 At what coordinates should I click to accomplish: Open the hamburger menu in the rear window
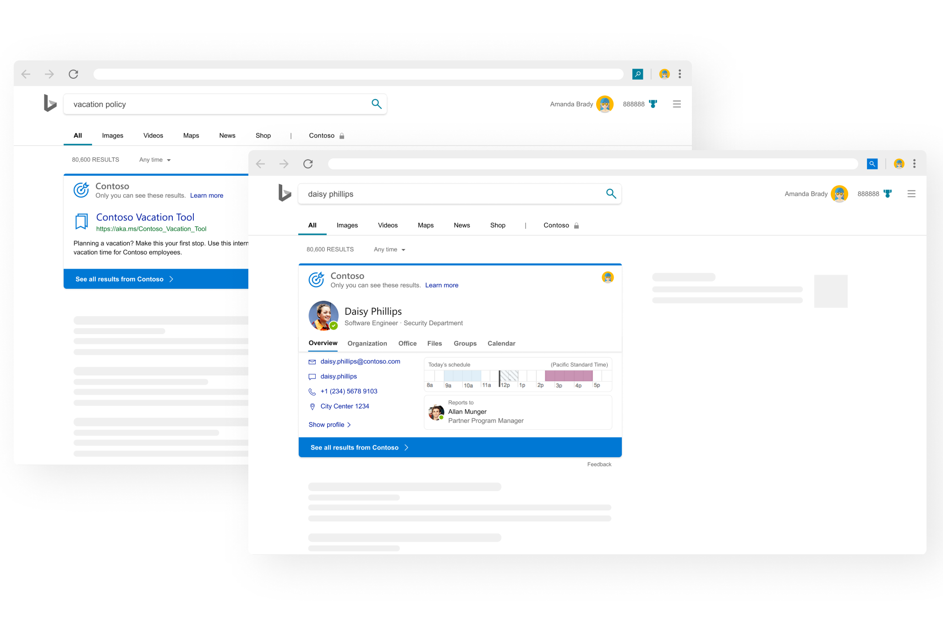click(676, 104)
